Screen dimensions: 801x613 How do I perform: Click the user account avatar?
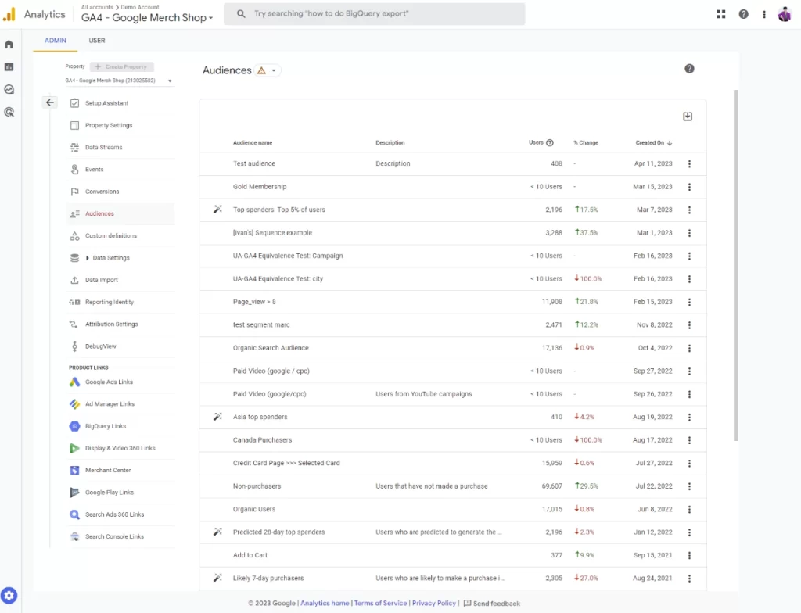tap(785, 14)
